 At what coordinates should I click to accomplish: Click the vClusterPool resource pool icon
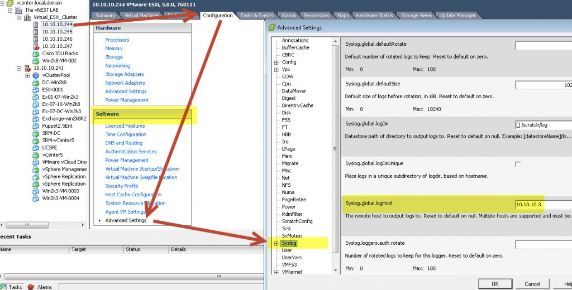36,75
